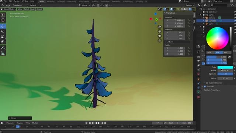236x133 pixels.
Task: Toggle visibility eye for Light.001 row
Action: [235, 21]
